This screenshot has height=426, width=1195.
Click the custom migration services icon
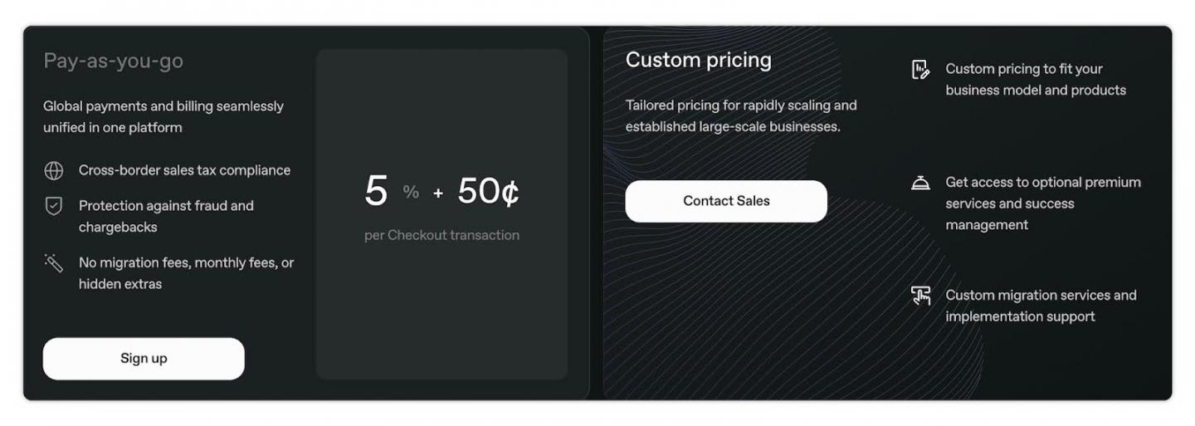coord(920,296)
